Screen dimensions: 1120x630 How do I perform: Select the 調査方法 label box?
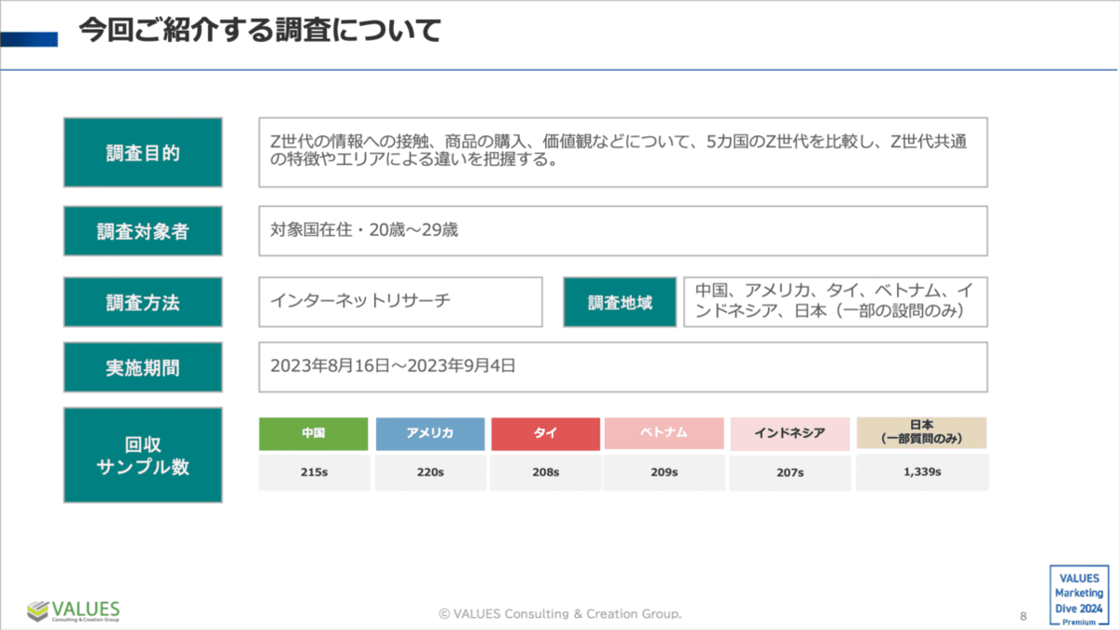(x=143, y=302)
